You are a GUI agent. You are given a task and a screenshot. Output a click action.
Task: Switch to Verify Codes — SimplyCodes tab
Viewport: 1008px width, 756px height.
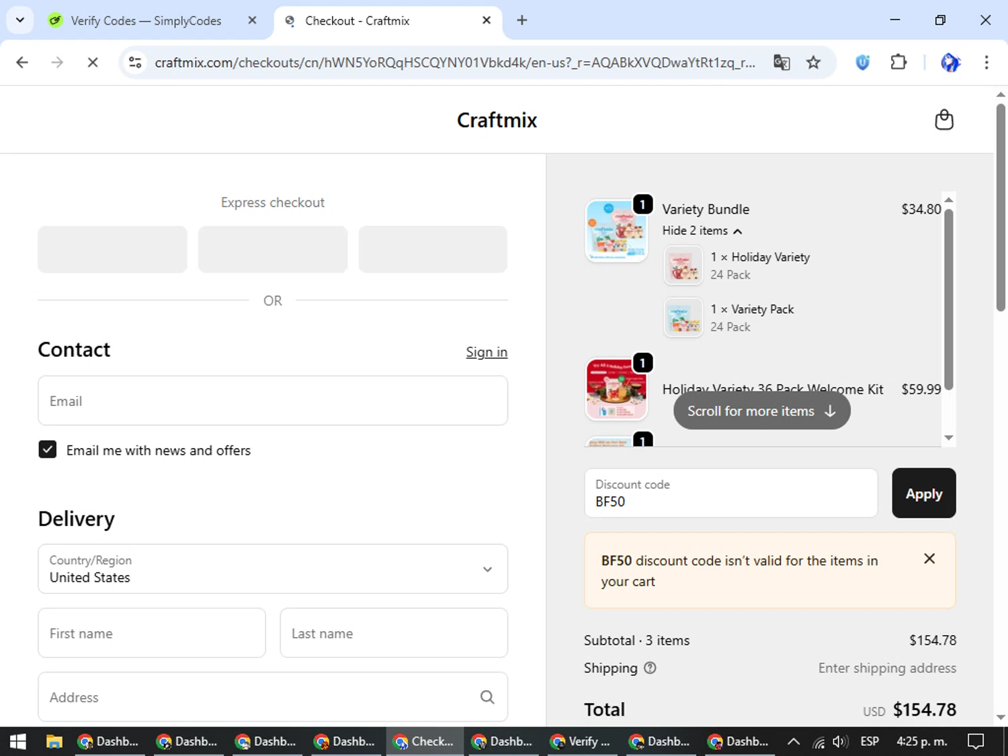click(x=145, y=21)
